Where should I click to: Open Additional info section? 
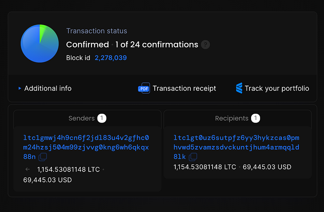click(x=48, y=88)
